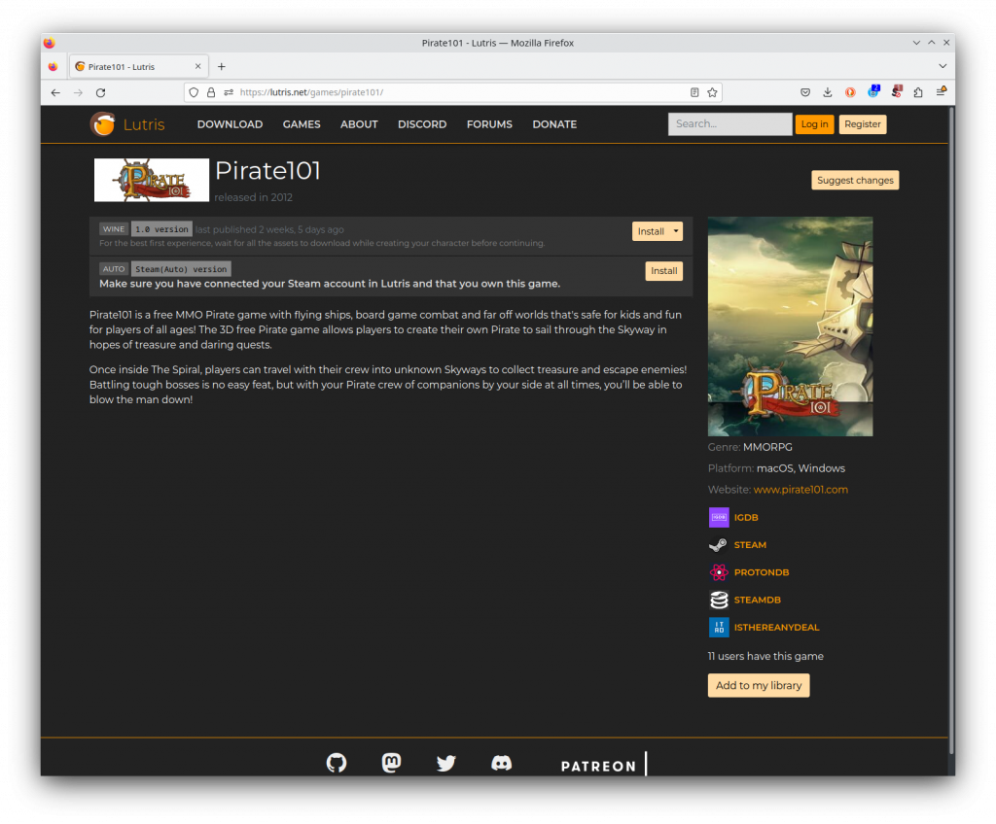Open the GAMES navigation menu item
This screenshot has width=996, height=824.
(302, 124)
